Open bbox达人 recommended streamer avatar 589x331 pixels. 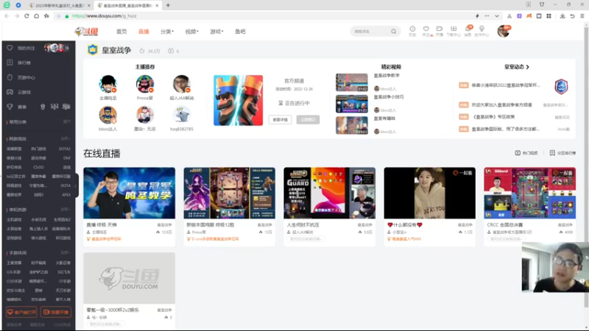pos(107,115)
